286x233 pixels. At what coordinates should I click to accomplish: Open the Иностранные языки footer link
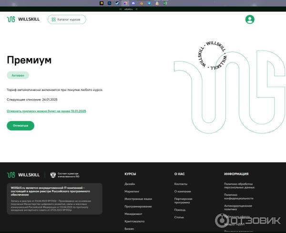coord(138,199)
